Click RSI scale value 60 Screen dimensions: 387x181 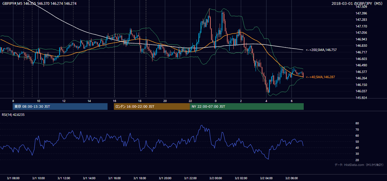(357, 135)
